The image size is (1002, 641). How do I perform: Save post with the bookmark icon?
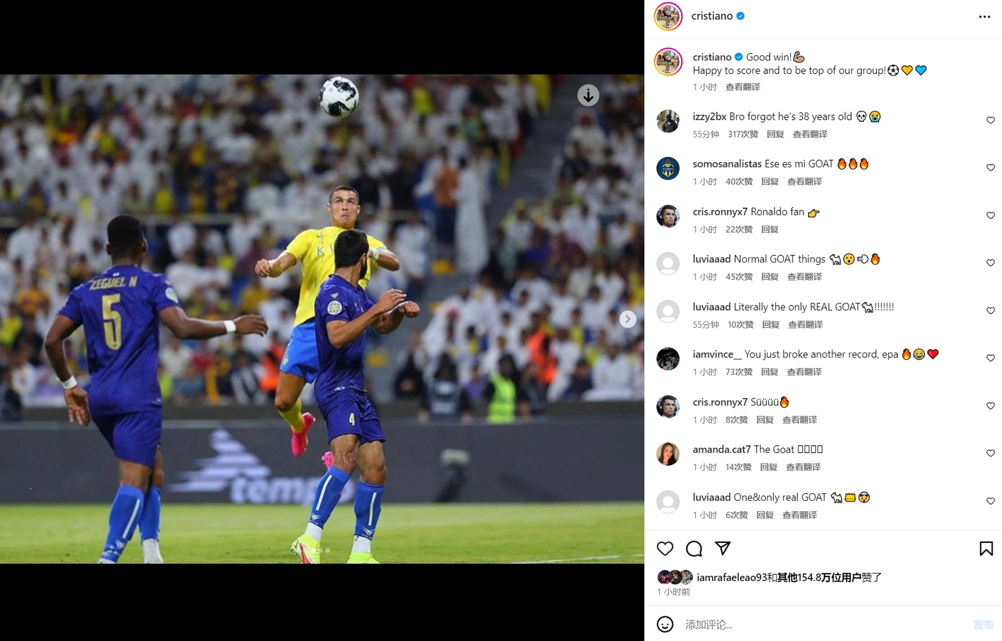[986, 548]
